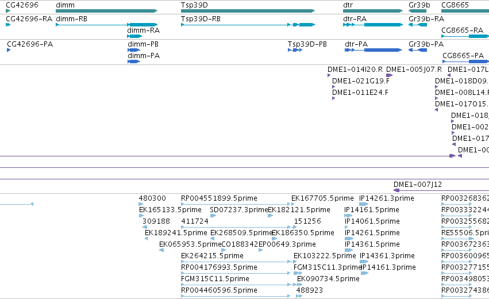Select the CG42696-RA transcript
The image size is (489, 299).
(8, 25)
